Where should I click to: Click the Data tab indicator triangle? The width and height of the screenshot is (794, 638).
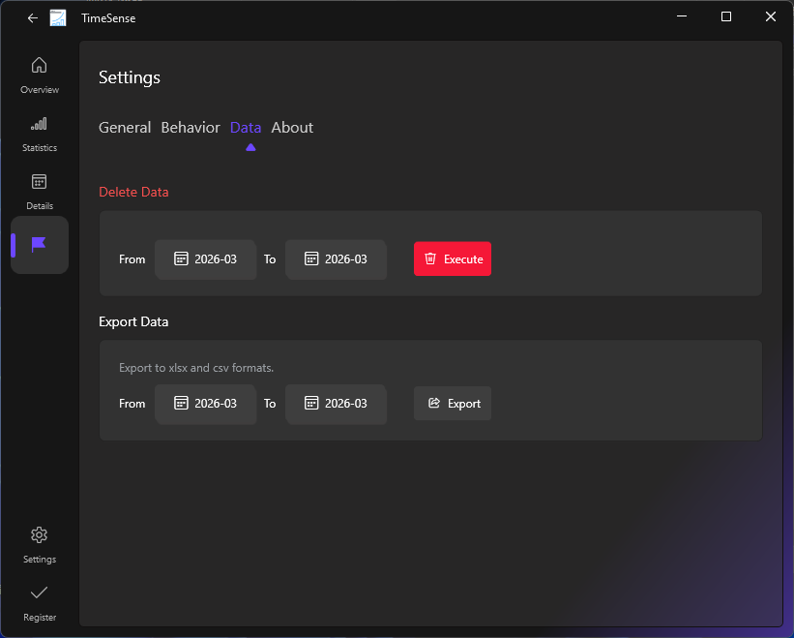tap(250, 146)
